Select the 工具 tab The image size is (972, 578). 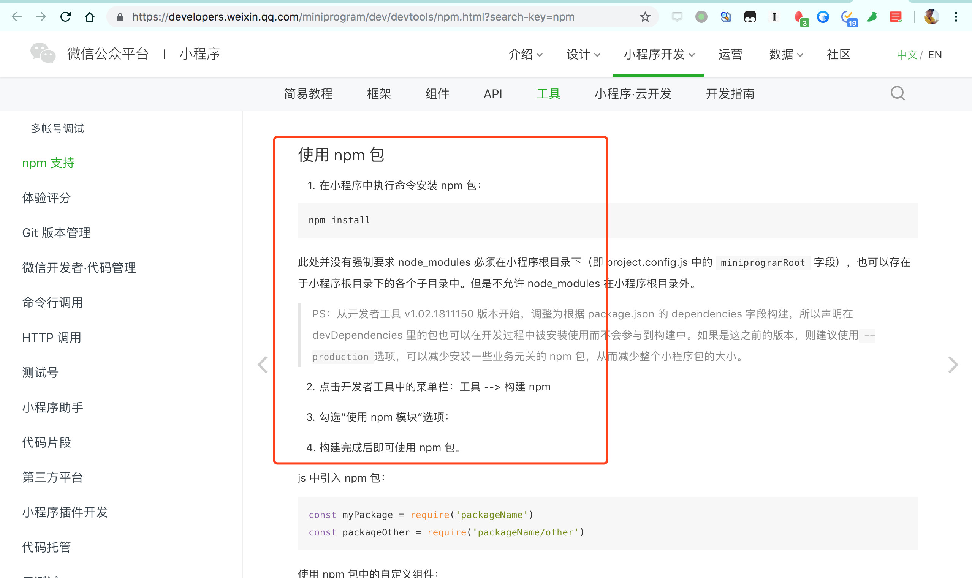[548, 94]
